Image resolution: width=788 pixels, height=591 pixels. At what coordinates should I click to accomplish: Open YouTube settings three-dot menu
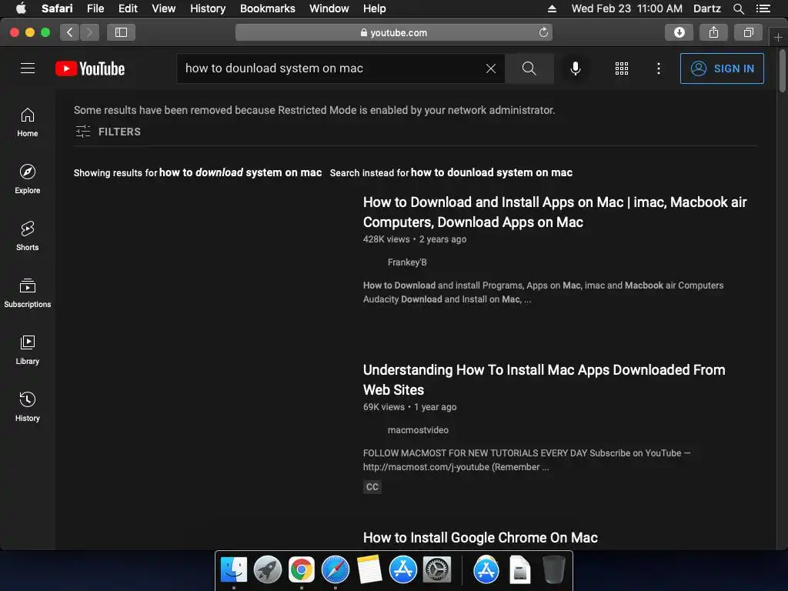(x=659, y=68)
